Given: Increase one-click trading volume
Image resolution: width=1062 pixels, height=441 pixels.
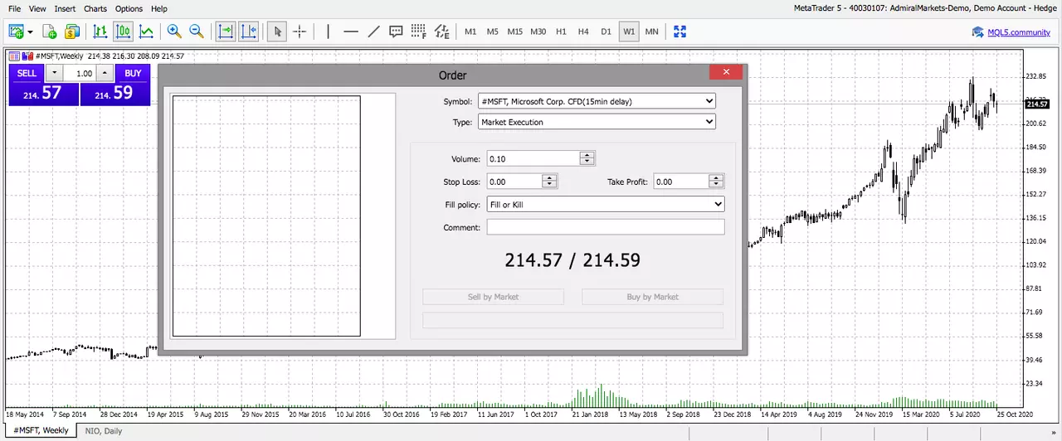Looking at the screenshot, I should [x=105, y=73].
